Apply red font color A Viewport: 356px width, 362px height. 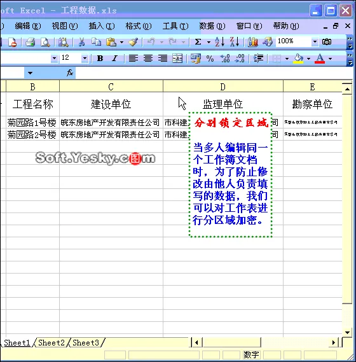pos(320,59)
